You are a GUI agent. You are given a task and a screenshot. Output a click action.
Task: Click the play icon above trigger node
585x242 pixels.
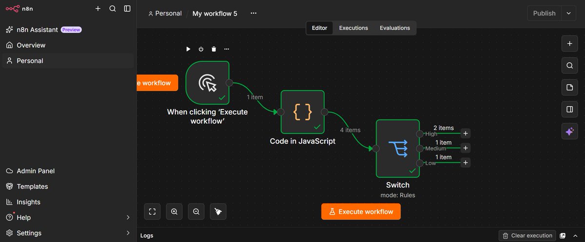pos(188,49)
